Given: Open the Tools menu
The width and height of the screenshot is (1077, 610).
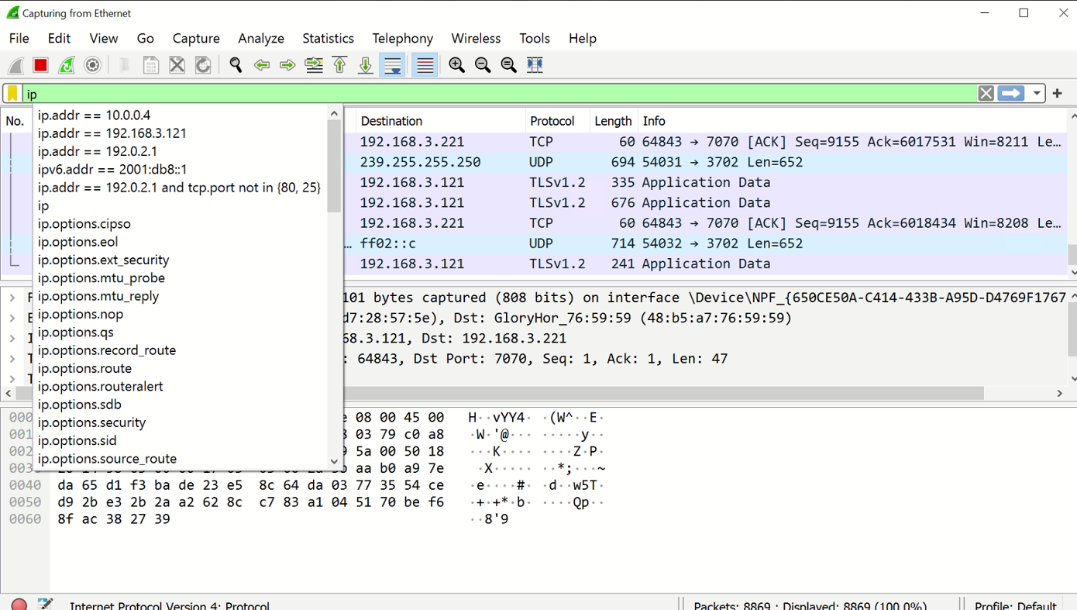Looking at the screenshot, I should pyautogui.click(x=535, y=38).
